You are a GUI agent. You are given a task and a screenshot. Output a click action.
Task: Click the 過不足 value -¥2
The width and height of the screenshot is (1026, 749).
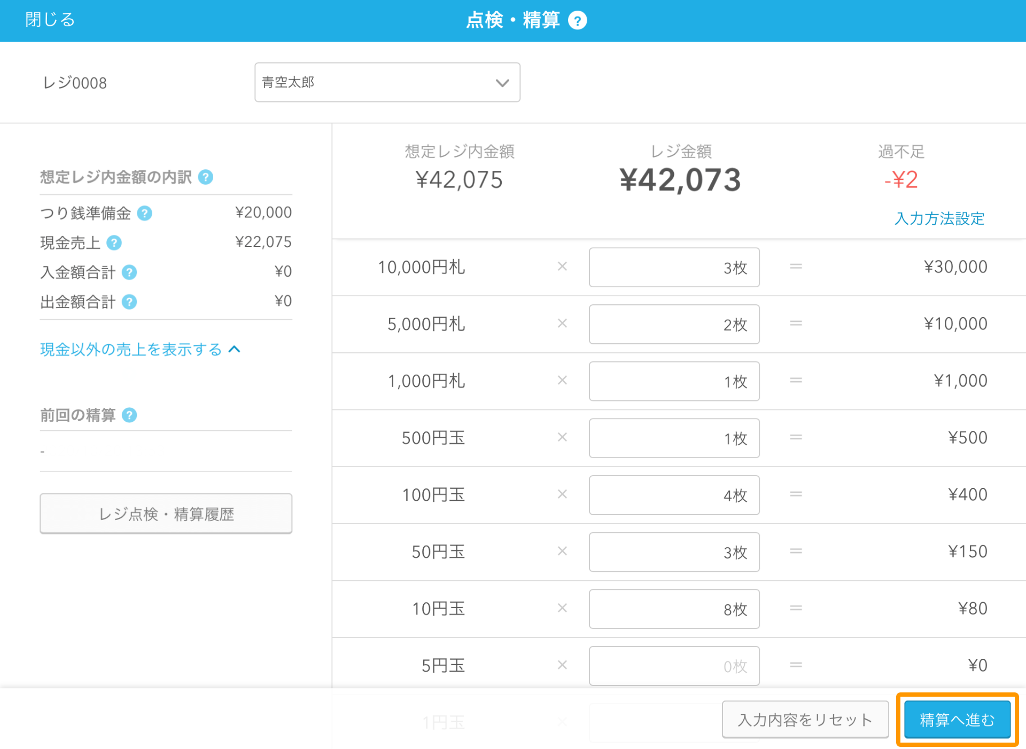click(x=901, y=179)
